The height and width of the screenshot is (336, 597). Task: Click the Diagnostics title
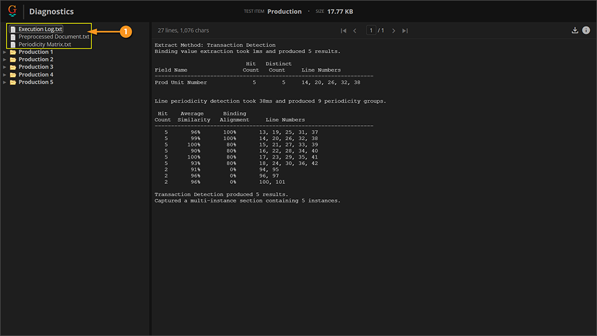point(51,11)
